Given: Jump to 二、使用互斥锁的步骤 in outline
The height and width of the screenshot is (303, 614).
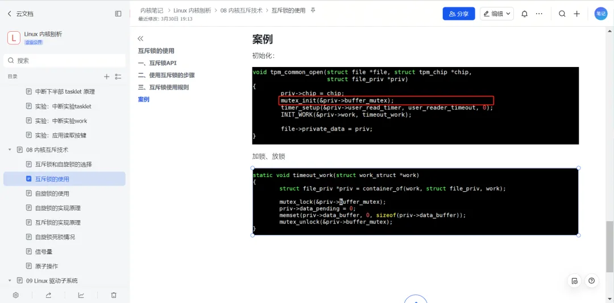Looking at the screenshot, I should (167, 75).
